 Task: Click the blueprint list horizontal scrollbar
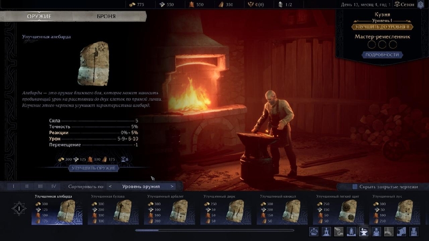[214, 230]
